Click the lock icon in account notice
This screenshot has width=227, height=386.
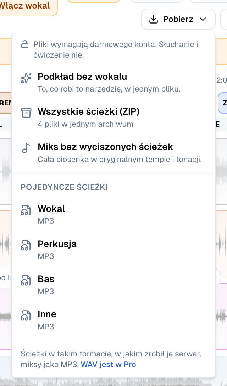click(x=25, y=45)
